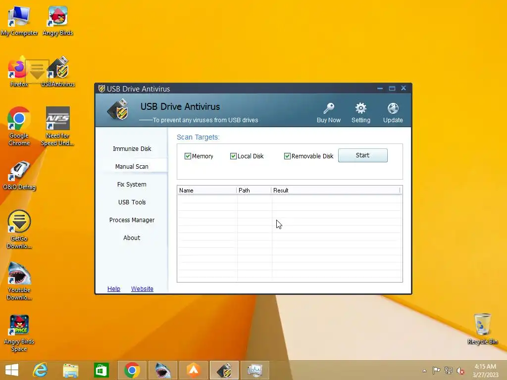This screenshot has height=380, width=507.
Task: Click the USB Drive Antivirus header logo
Action: 118,109
